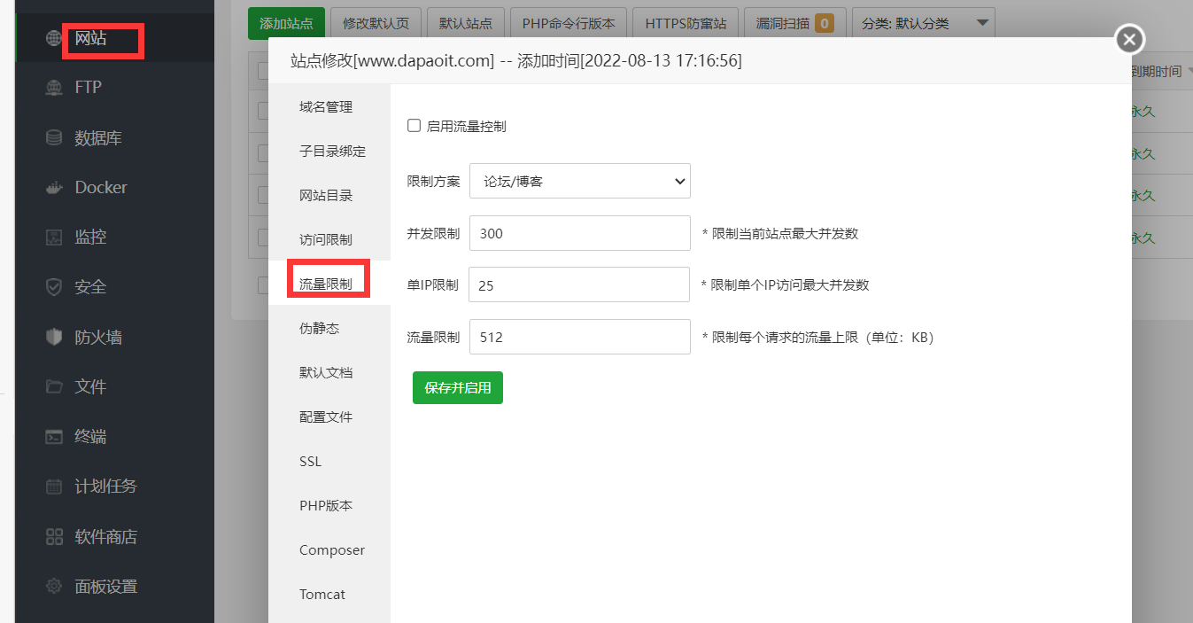Viewport: 1193px width, 623px height.
Task: Click the 漏洞扫描 button
Action: point(794,23)
